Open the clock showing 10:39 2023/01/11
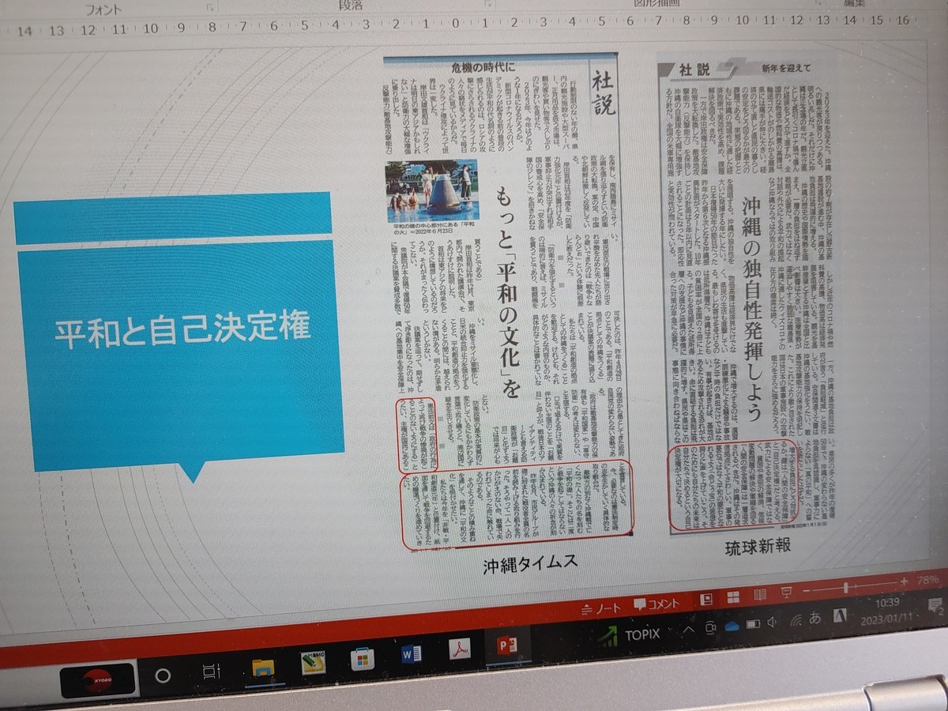The image size is (948, 711). (887, 610)
